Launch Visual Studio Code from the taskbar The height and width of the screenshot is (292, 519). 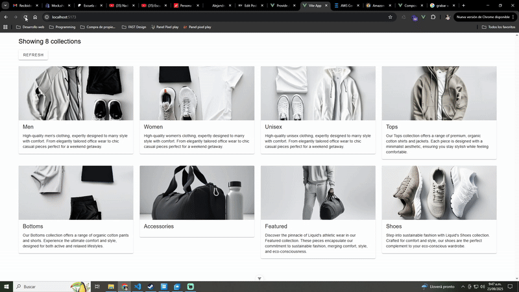[138, 286]
